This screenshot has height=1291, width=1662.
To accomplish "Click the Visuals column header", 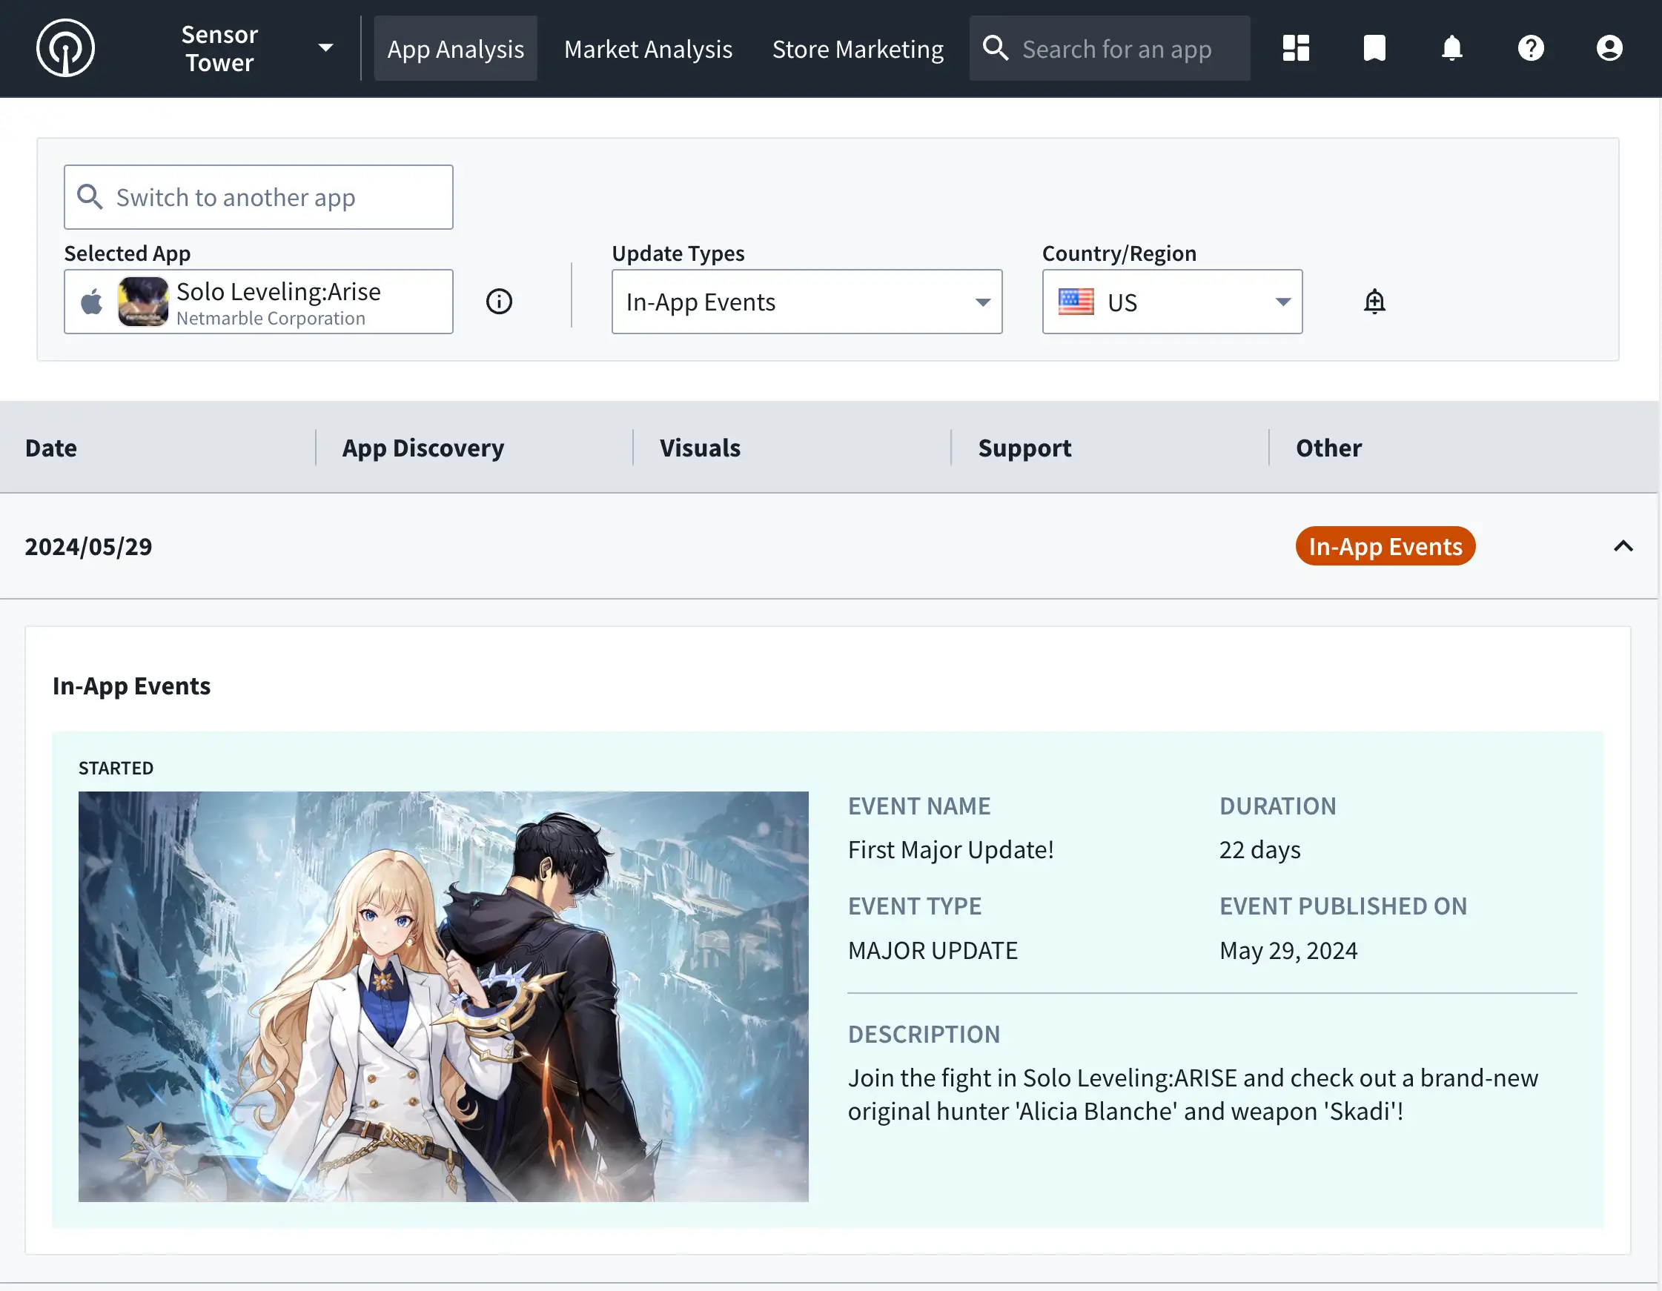I will click(x=700, y=448).
